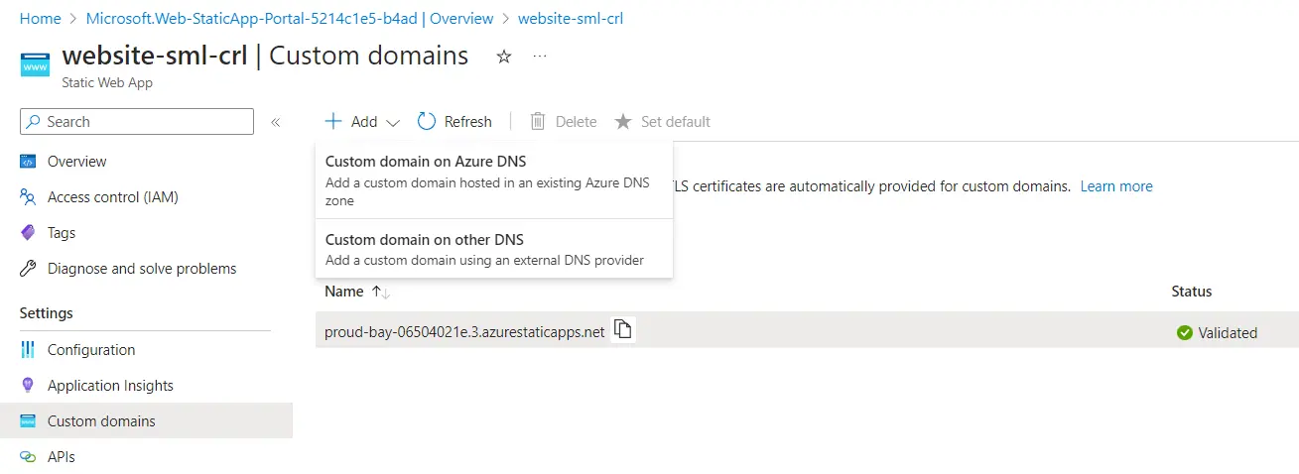
Task: Go to website-sml-crl breadcrumb
Action: point(571,19)
